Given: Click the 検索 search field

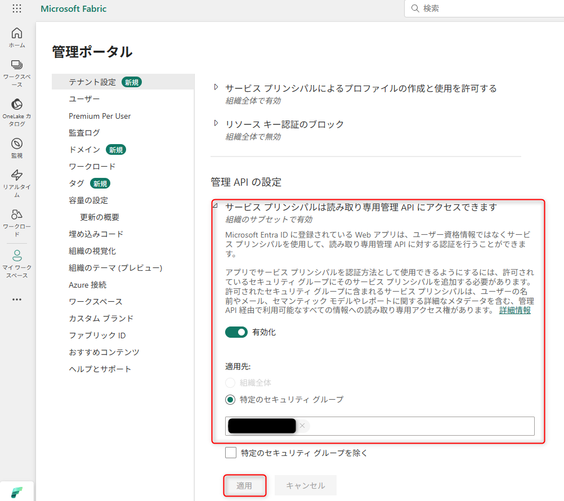Looking at the screenshot, I should tap(484, 8).
